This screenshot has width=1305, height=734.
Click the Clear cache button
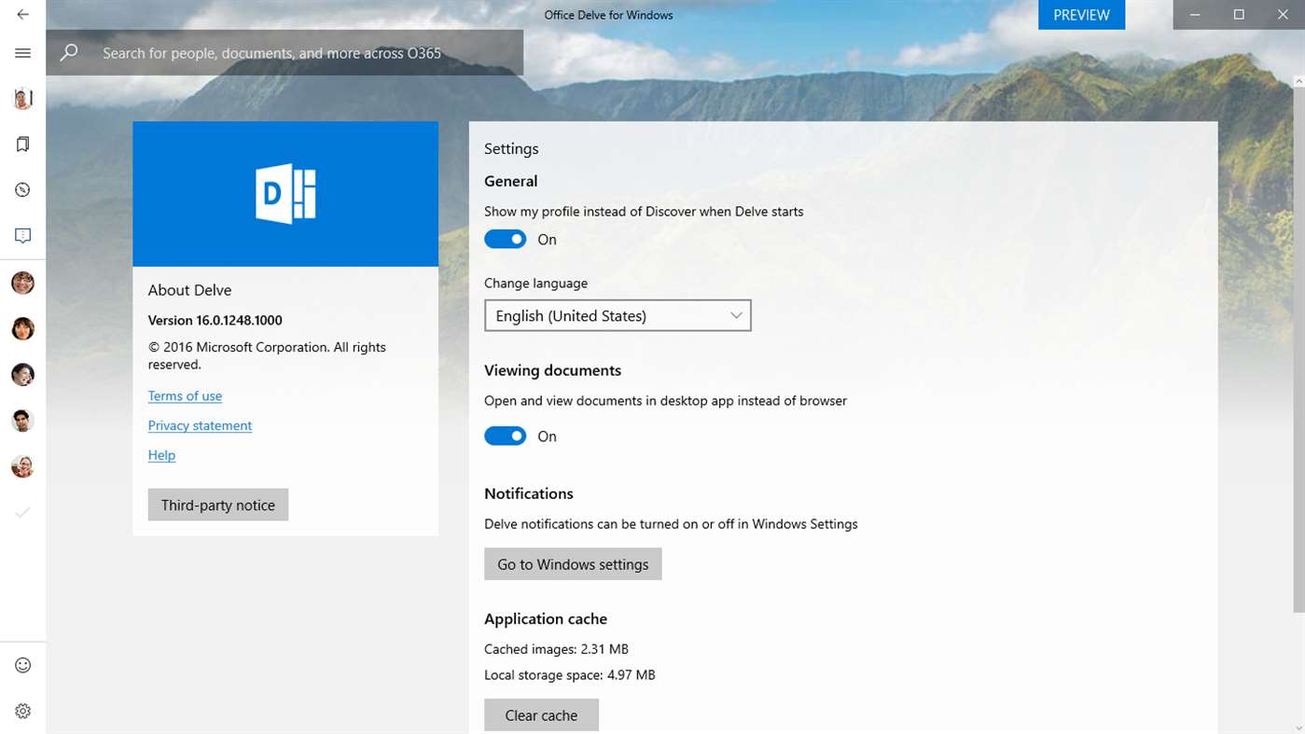pos(541,715)
